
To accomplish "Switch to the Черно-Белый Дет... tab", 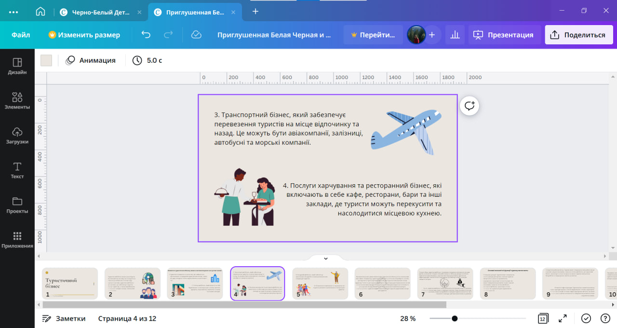I will pyautogui.click(x=99, y=12).
